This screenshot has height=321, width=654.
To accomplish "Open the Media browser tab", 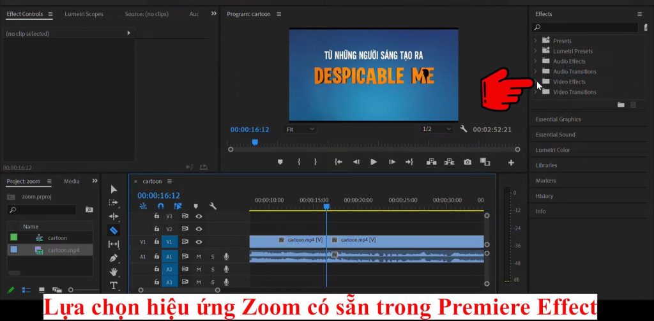I will point(72,181).
